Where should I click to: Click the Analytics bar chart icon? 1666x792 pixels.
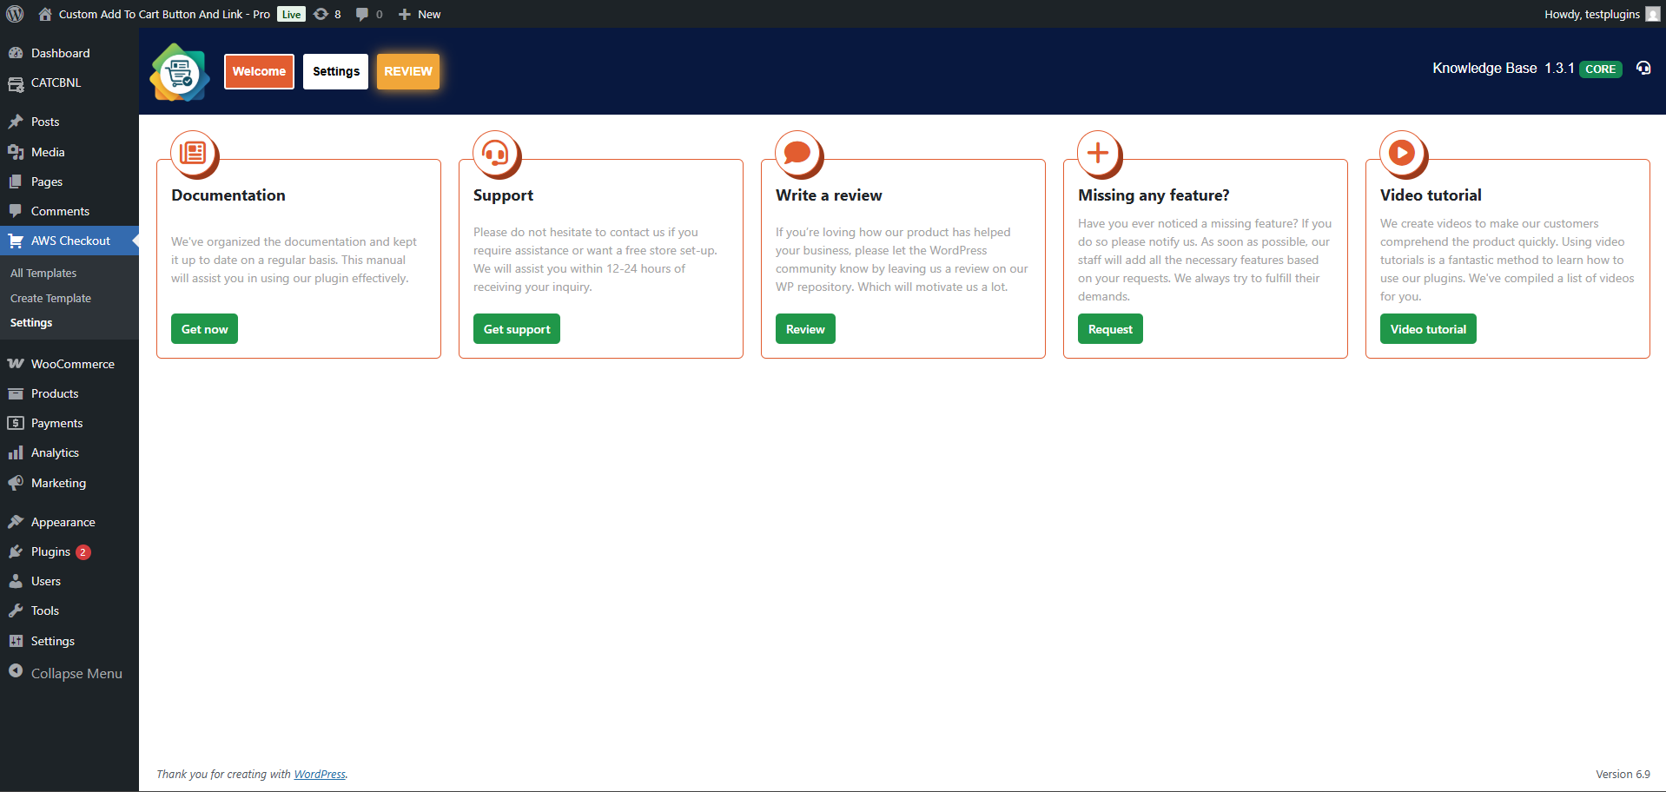[x=16, y=452]
